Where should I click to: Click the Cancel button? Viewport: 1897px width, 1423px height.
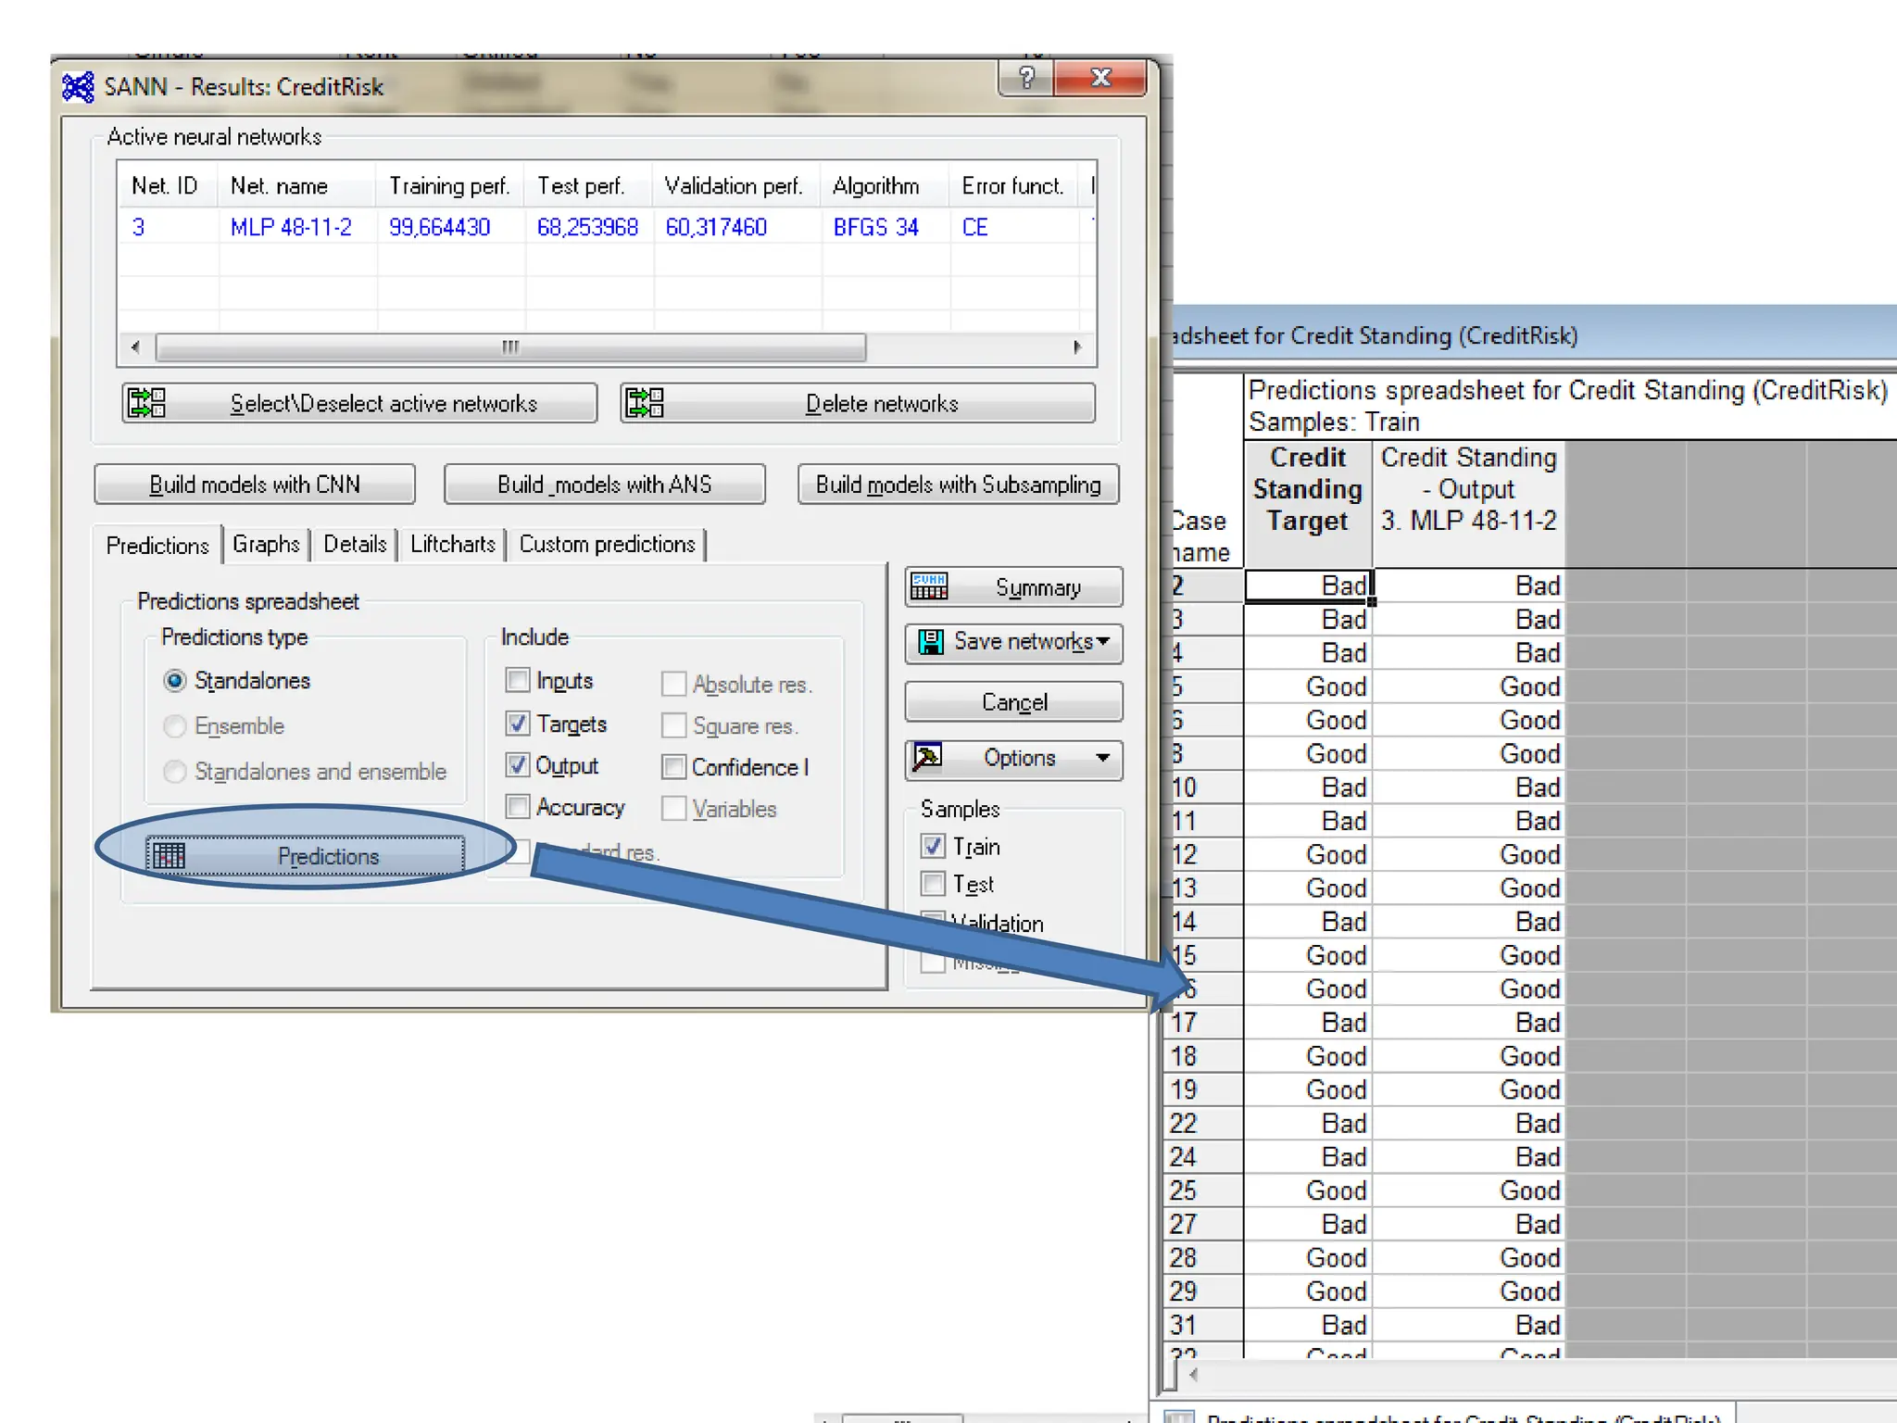(x=1013, y=702)
